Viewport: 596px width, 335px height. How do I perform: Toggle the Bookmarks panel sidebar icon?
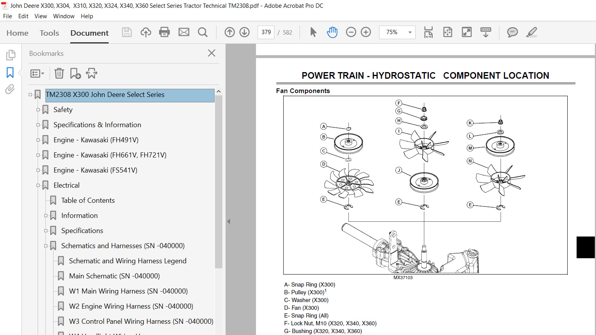click(x=10, y=73)
